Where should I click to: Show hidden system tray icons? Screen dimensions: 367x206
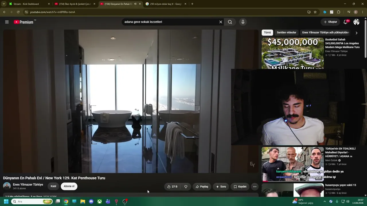(325, 201)
